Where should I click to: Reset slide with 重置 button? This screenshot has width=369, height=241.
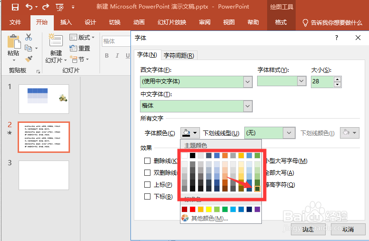[80, 48]
